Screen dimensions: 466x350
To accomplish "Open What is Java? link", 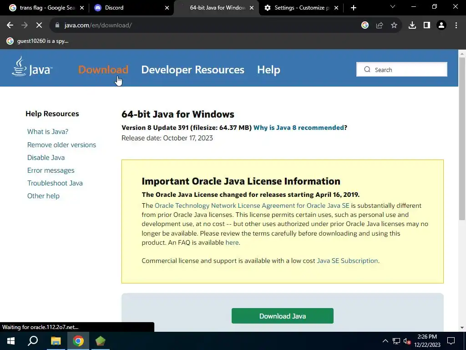I will click(x=48, y=132).
